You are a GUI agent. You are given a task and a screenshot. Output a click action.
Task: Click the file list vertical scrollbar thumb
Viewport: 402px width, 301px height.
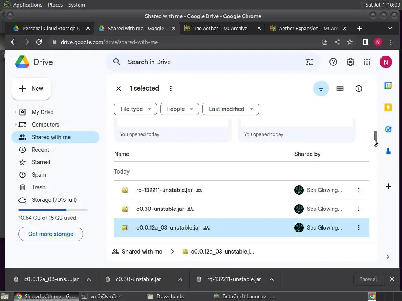pos(375,138)
